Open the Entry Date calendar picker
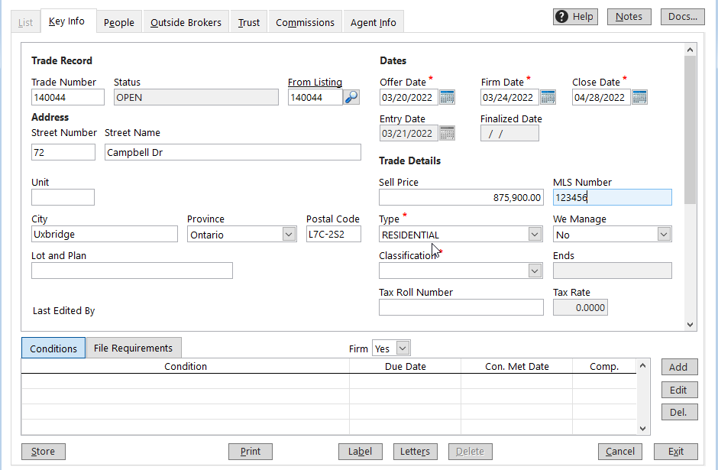The height and width of the screenshot is (470, 718). [x=449, y=133]
